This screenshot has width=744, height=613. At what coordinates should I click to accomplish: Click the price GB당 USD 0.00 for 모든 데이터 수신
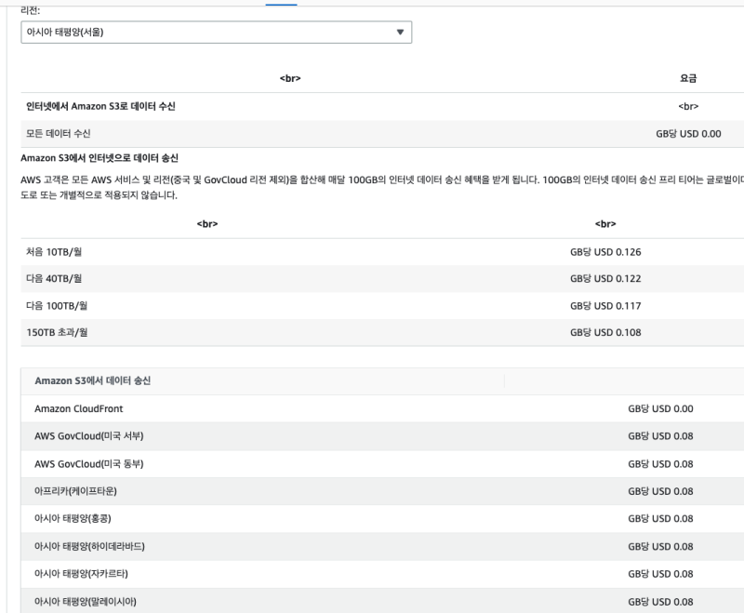click(x=688, y=134)
